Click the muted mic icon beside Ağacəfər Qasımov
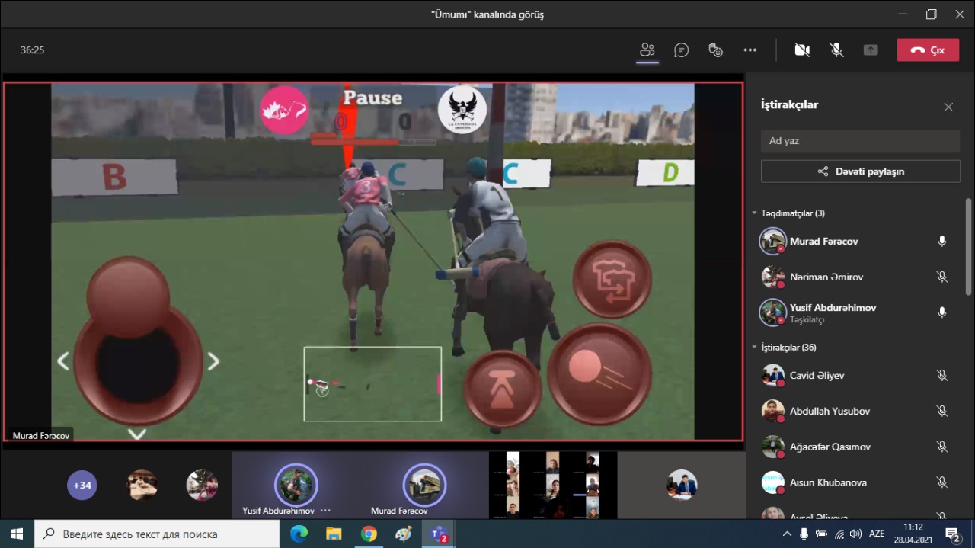The height and width of the screenshot is (548, 975). pyautogui.click(x=942, y=447)
